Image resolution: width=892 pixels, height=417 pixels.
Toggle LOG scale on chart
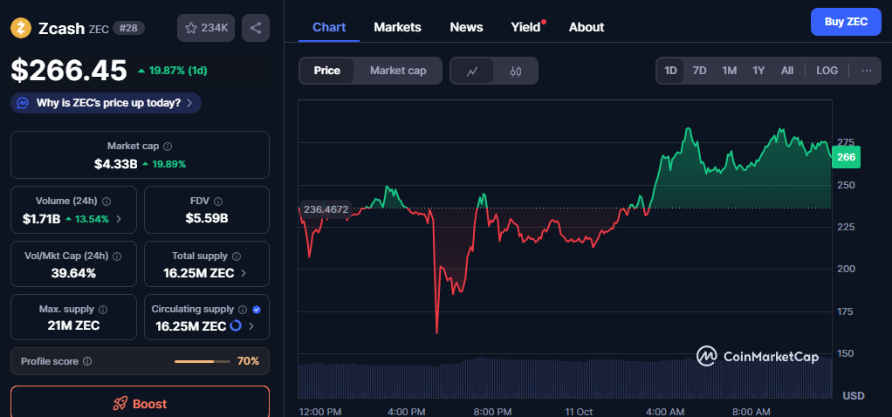click(827, 71)
